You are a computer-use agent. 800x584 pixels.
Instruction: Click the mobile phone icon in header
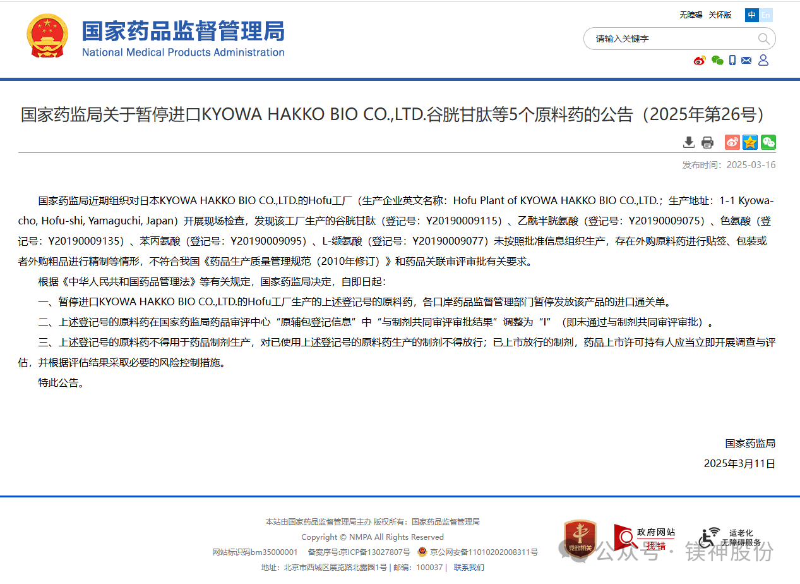732,61
